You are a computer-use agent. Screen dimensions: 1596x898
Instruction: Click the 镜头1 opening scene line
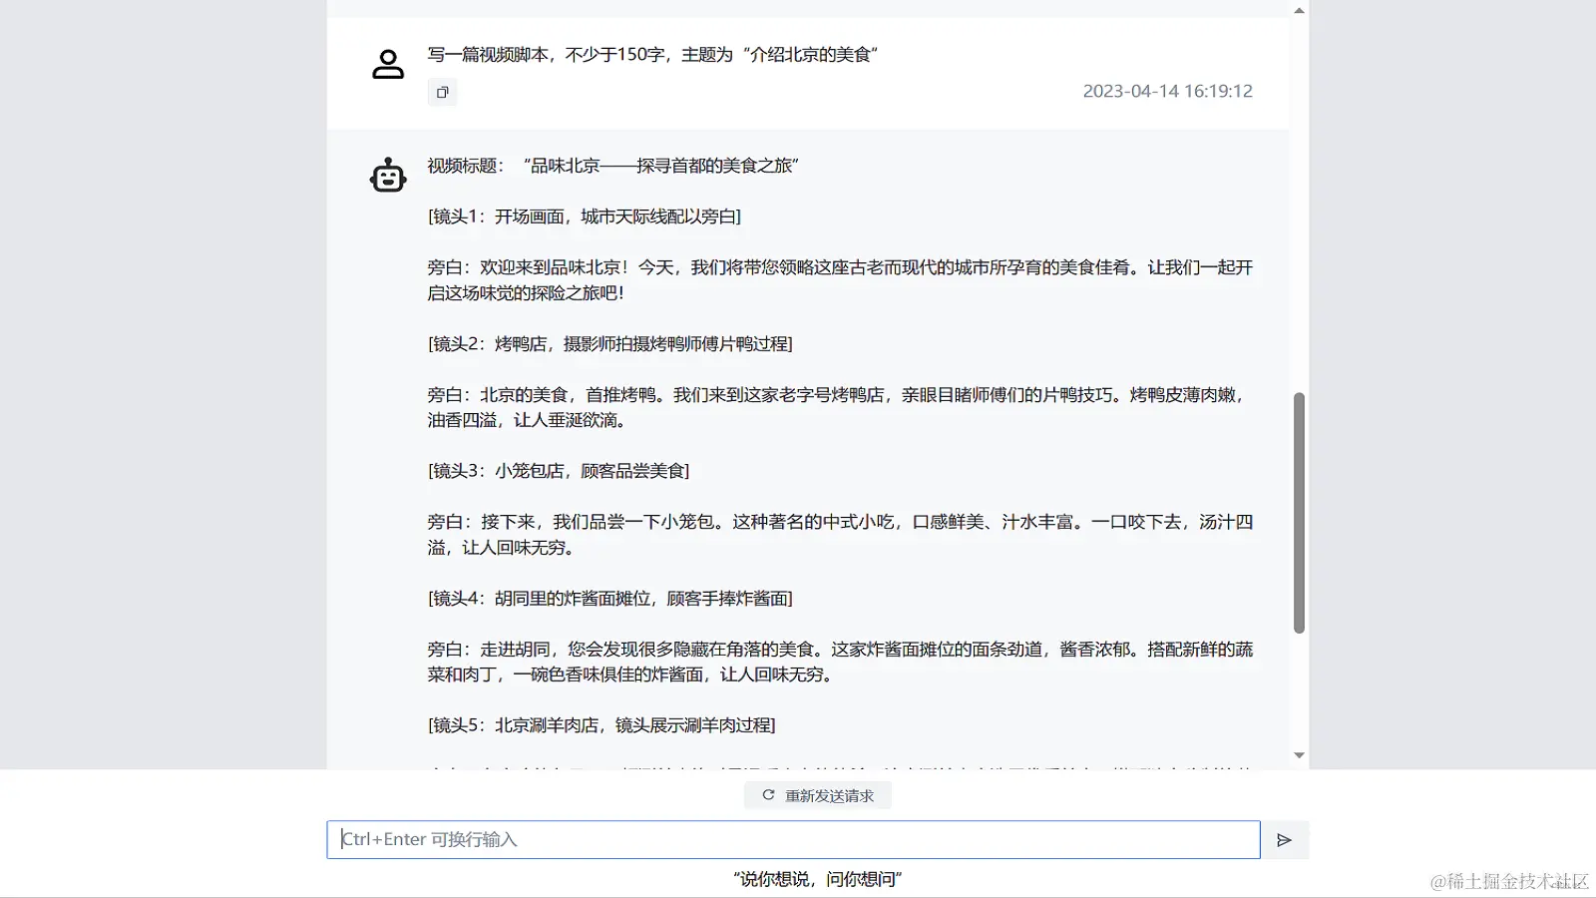[x=584, y=216]
